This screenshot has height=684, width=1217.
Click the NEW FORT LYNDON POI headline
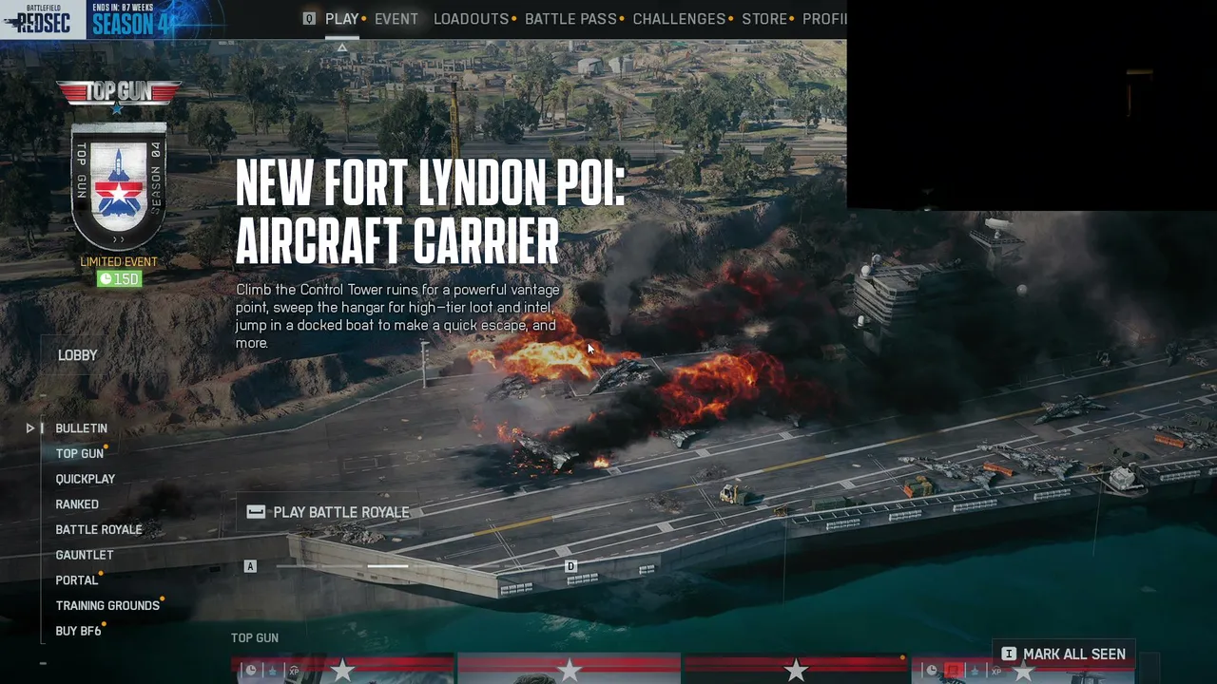click(x=430, y=211)
